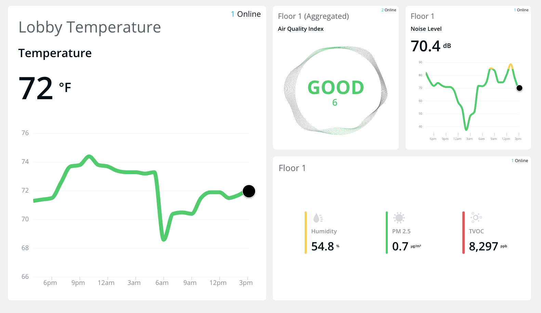Screen dimensions: 541x313
Task: Open the Lobby Temperature card title
Action: pos(90,27)
